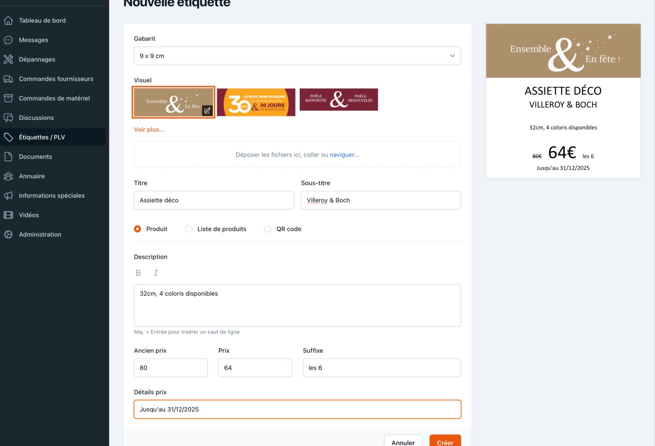The width and height of the screenshot is (655, 446).
Task: Toggle italic formatting in Description
Action: [156, 273]
